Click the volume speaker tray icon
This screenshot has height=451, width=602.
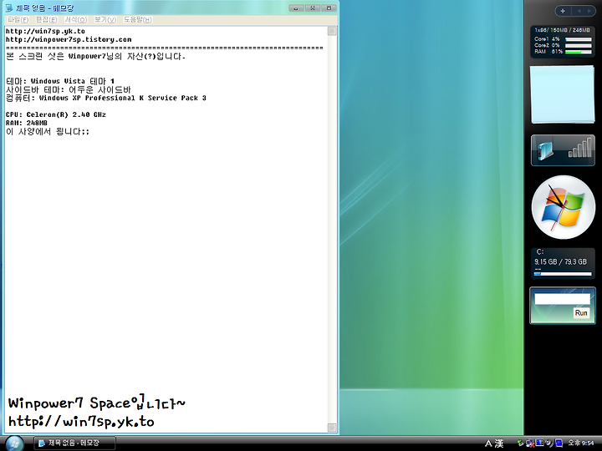pos(549,443)
